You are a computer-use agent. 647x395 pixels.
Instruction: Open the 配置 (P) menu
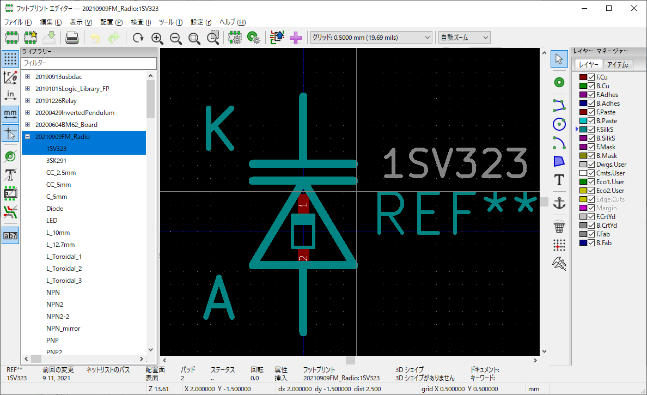pos(111,22)
